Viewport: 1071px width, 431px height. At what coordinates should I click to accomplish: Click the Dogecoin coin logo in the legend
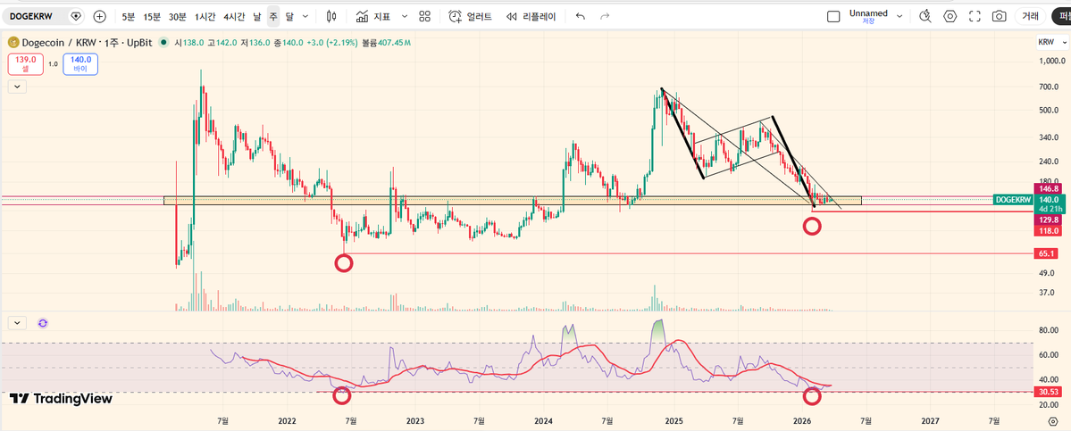[13, 42]
